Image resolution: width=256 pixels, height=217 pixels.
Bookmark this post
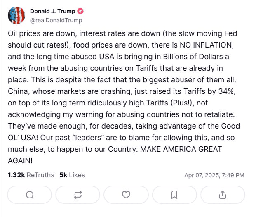click(174, 194)
